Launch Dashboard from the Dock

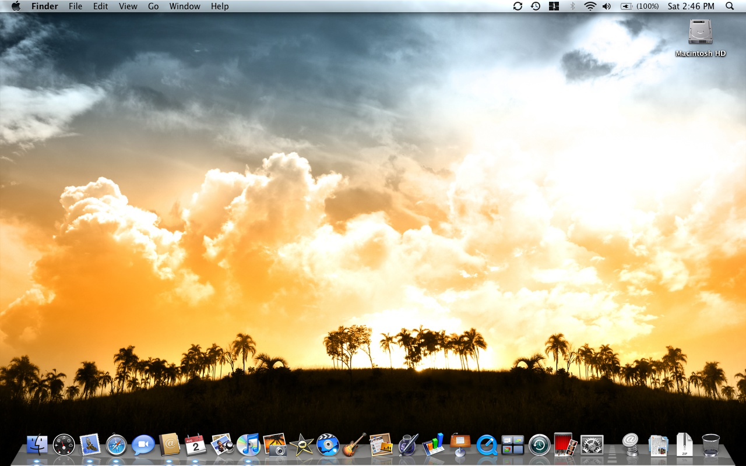64,445
